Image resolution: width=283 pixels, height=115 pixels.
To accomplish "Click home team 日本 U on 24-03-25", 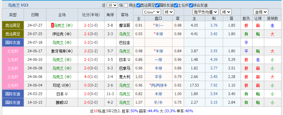I will coord(62,94).
